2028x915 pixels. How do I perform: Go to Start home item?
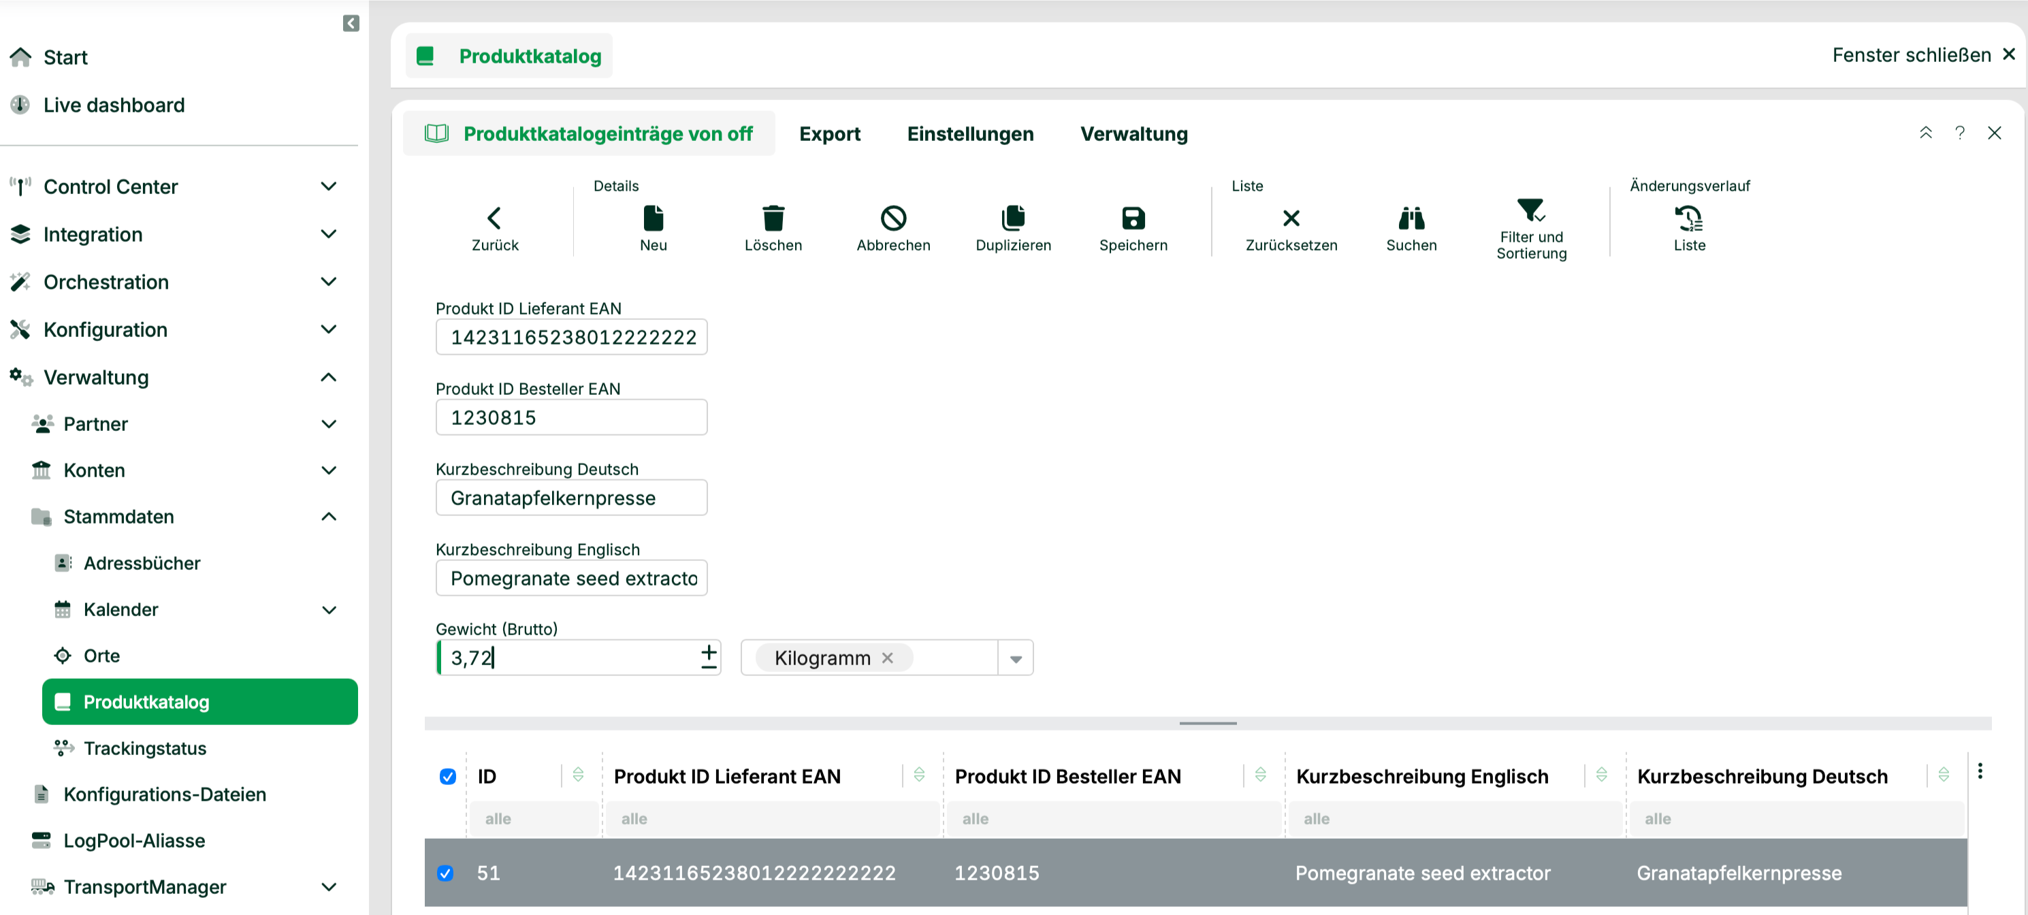[x=65, y=57]
